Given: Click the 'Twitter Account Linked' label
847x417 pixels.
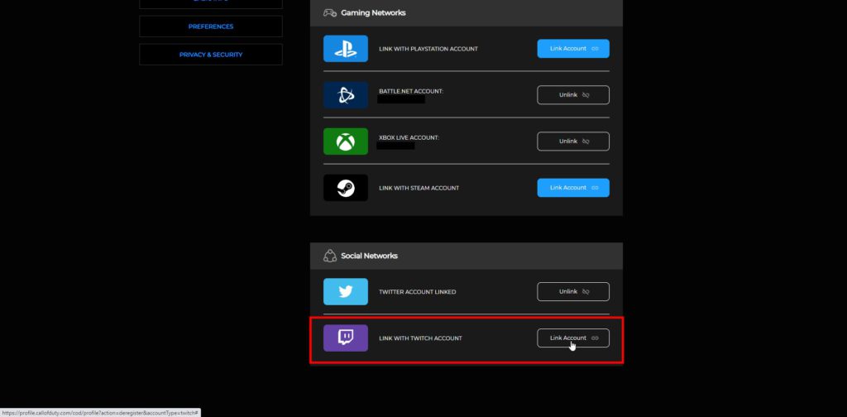Looking at the screenshot, I should tap(417, 292).
